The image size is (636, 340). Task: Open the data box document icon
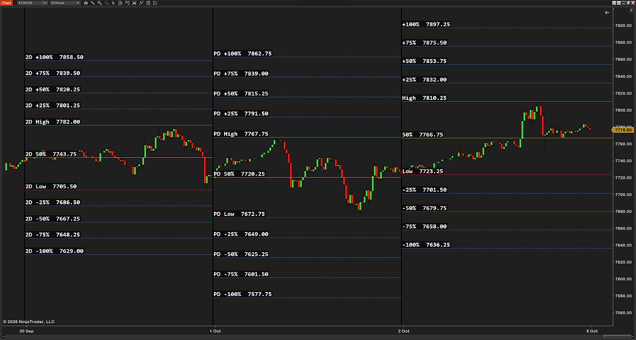coord(120,3)
